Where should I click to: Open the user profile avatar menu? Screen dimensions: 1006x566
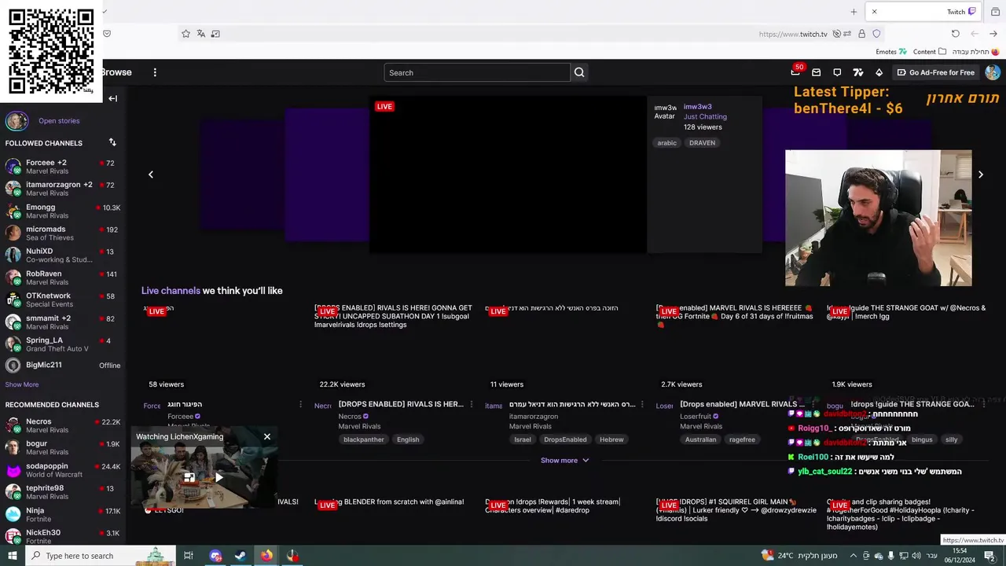tap(993, 72)
